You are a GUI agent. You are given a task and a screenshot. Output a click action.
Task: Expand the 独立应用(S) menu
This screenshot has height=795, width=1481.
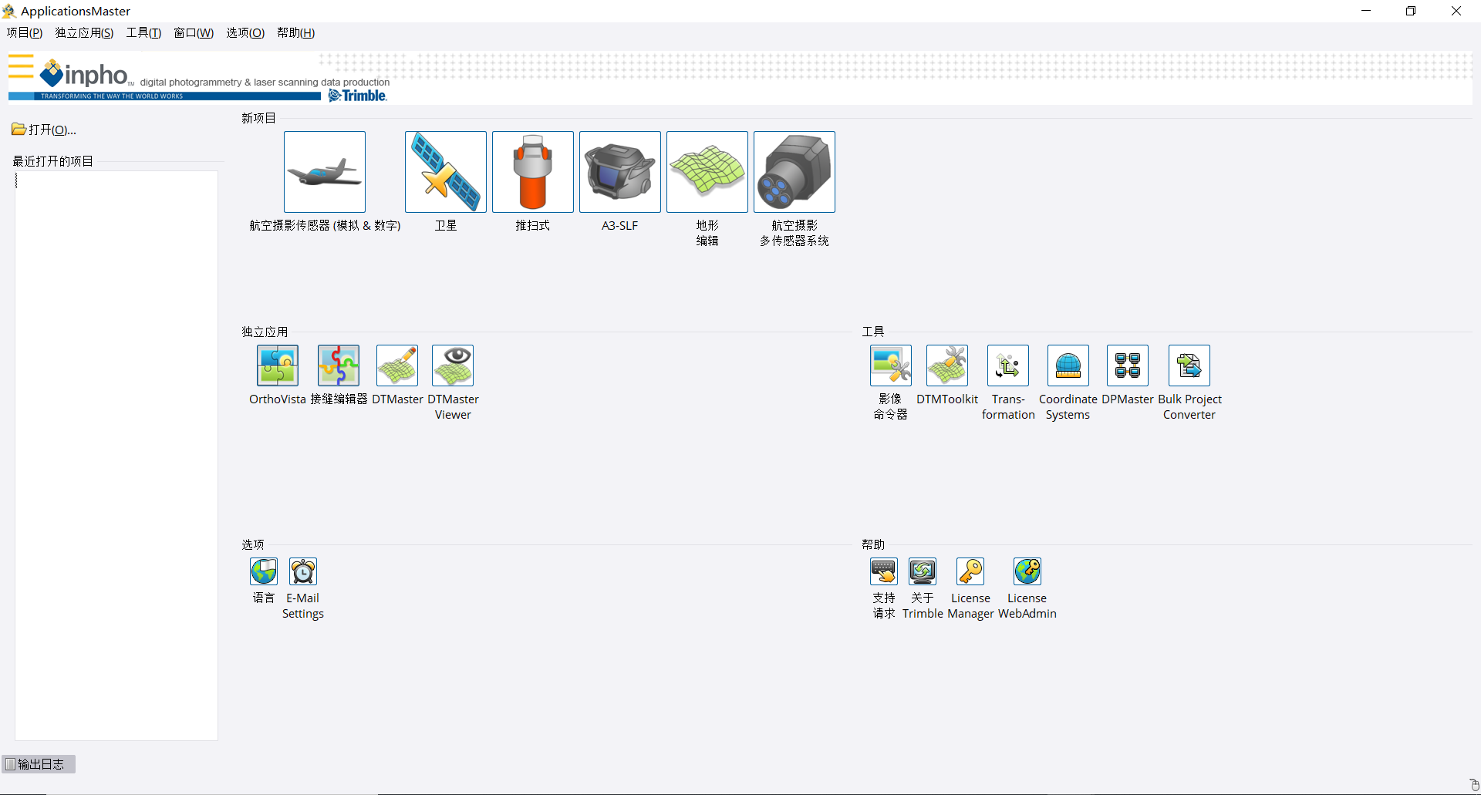(84, 32)
